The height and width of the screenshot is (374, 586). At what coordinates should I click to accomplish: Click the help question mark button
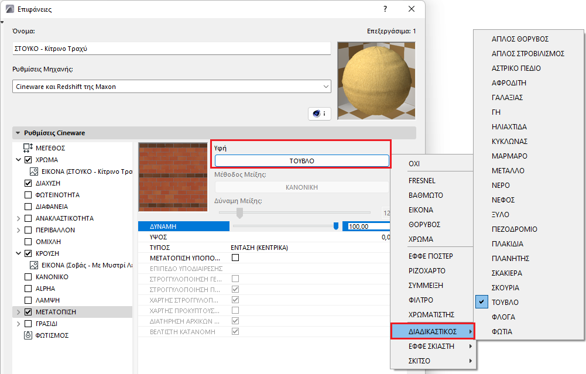pyautogui.click(x=385, y=9)
